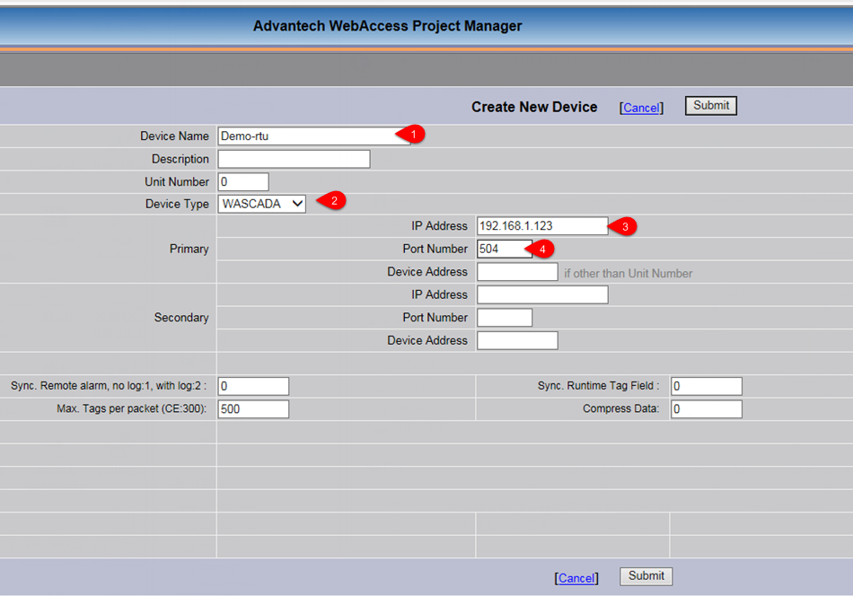The width and height of the screenshot is (853, 596).
Task: Focus the Max. Tags per packet field
Action: 253,409
